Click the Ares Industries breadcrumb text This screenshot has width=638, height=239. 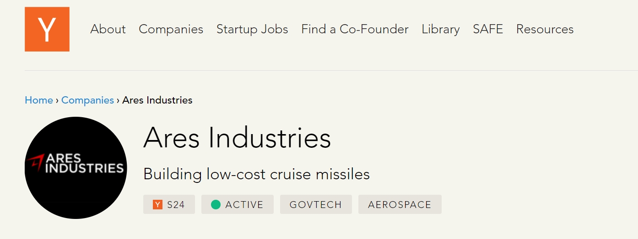point(157,100)
